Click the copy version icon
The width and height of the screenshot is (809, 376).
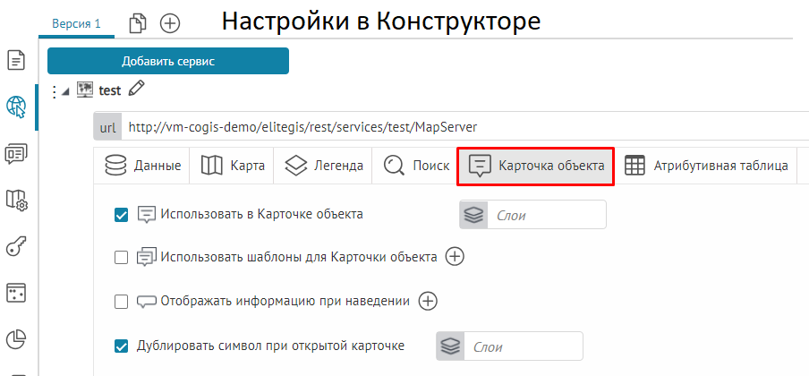tap(137, 23)
